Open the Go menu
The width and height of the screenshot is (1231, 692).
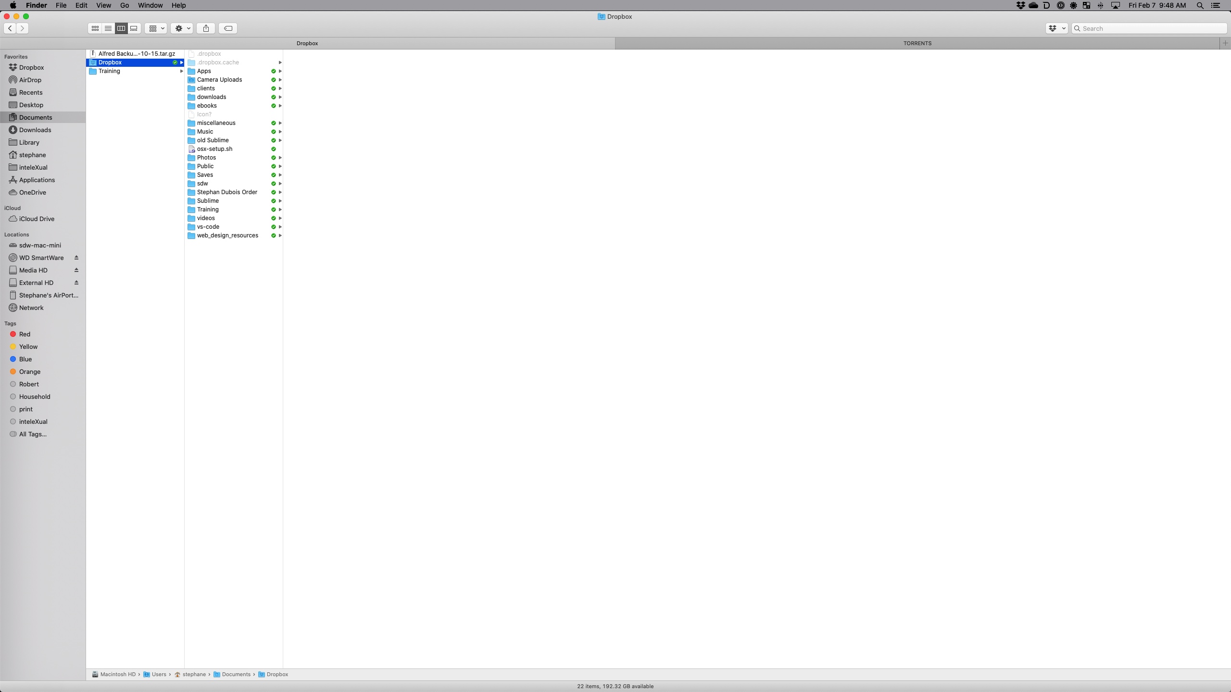pyautogui.click(x=124, y=5)
